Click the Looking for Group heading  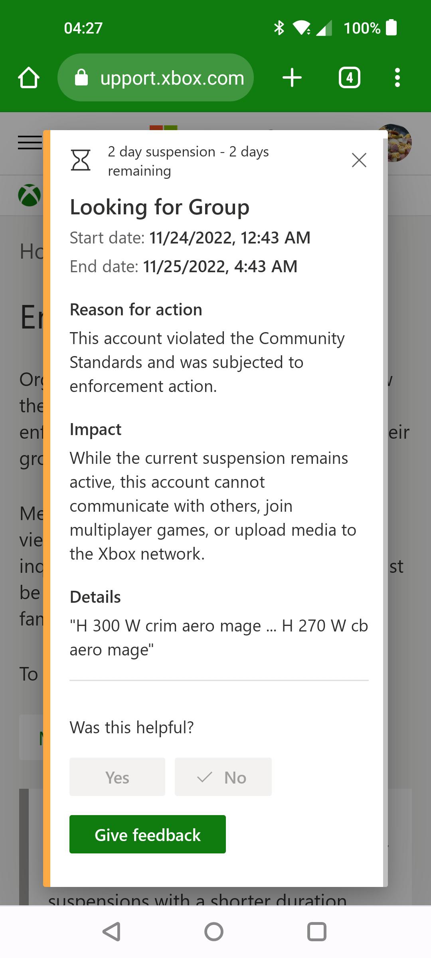tap(159, 207)
